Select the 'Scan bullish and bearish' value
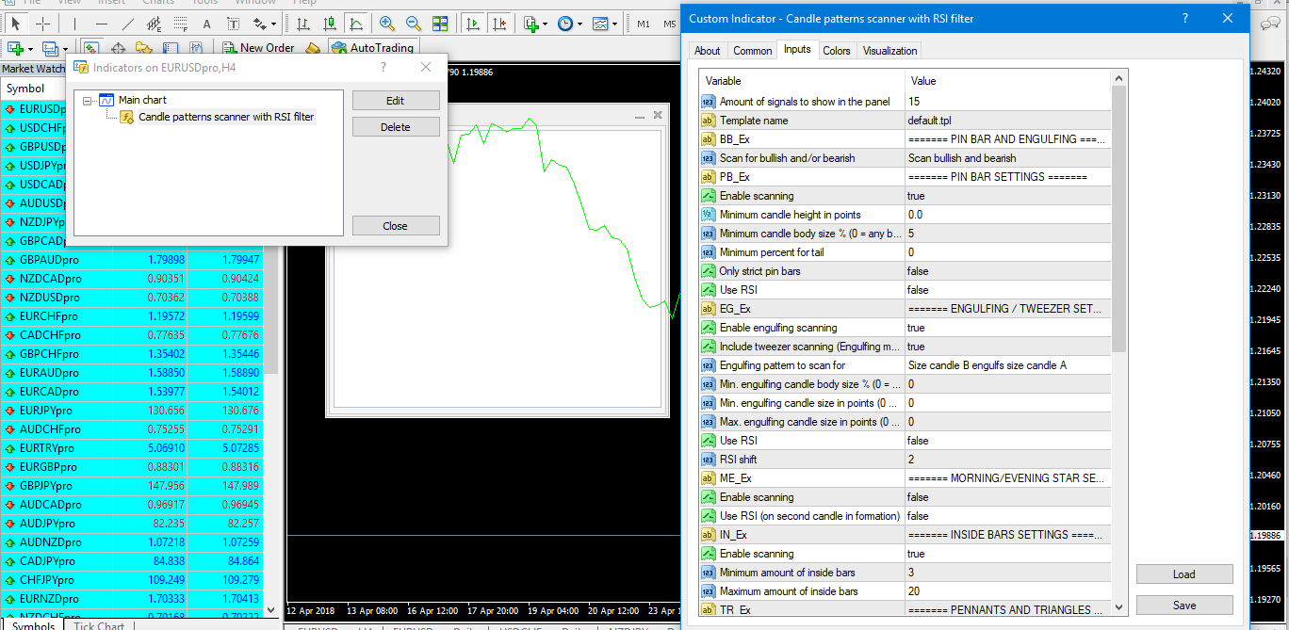This screenshot has width=1289, height=630. (x=1007, y=158)
